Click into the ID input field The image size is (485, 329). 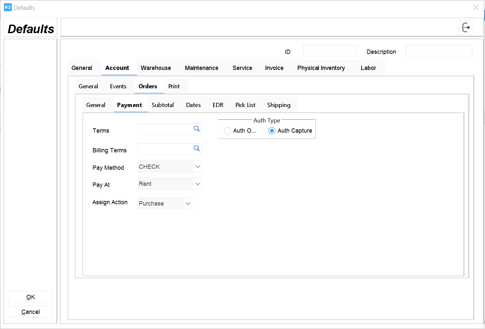click(x=330, y=51)
